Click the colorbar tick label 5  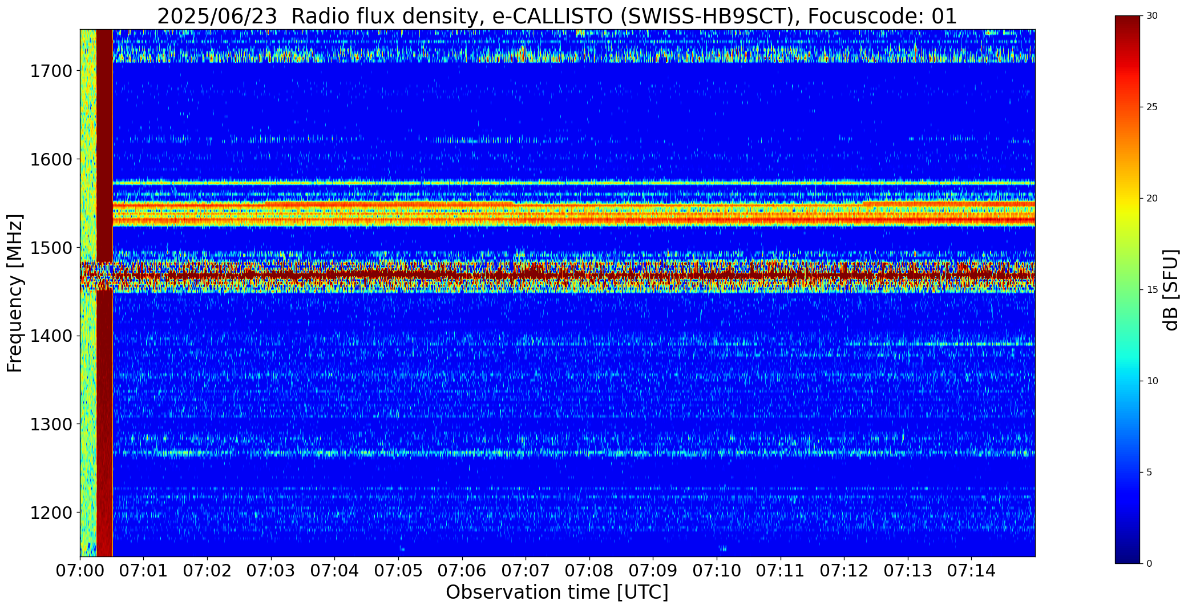pos(1149,473)
